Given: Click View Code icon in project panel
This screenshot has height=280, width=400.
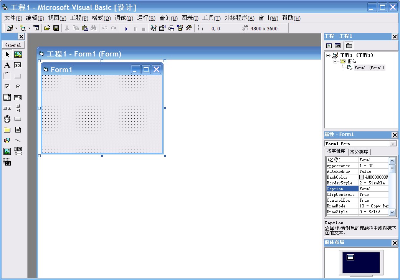Looking at the screenshot, I should tap(329, 46).
